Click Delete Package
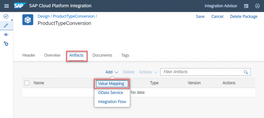This screenshot has width=264, height=118. tap(244, 17)
